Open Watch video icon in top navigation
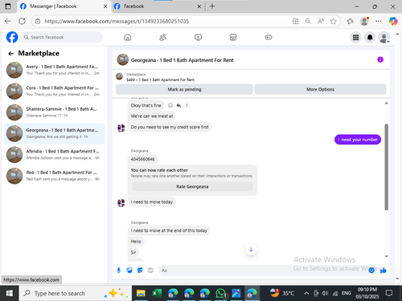Viewport: 402px width, 301px height. [198, 37]
